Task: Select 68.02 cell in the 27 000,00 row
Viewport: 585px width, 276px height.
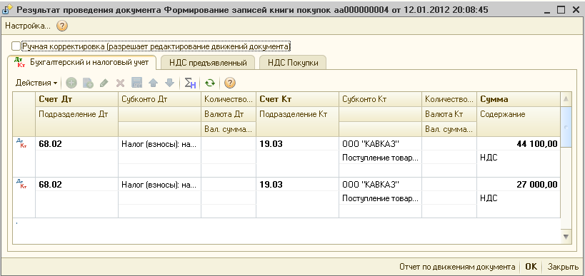Action: click(76, 184)
